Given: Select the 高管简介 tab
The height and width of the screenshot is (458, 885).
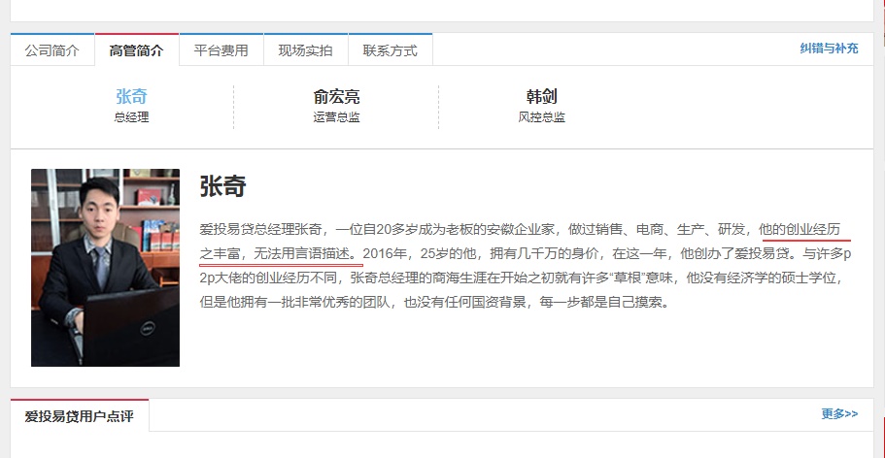Looking at the screenshot, I should (x=137, y=50).
